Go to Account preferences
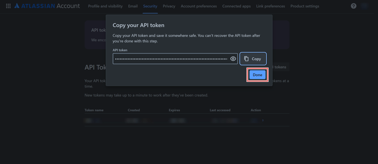The image size is (378, 164). pos(199,6)
